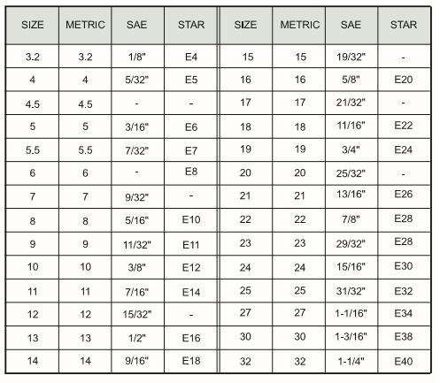Select the E40 star cell
This screenshot has width=440, height=383.
pyautogui.click(x=404, y=361)
